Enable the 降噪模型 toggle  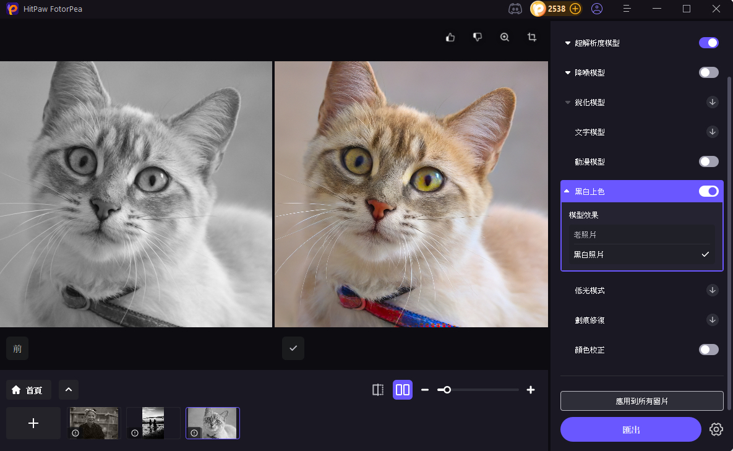(709, 72)
